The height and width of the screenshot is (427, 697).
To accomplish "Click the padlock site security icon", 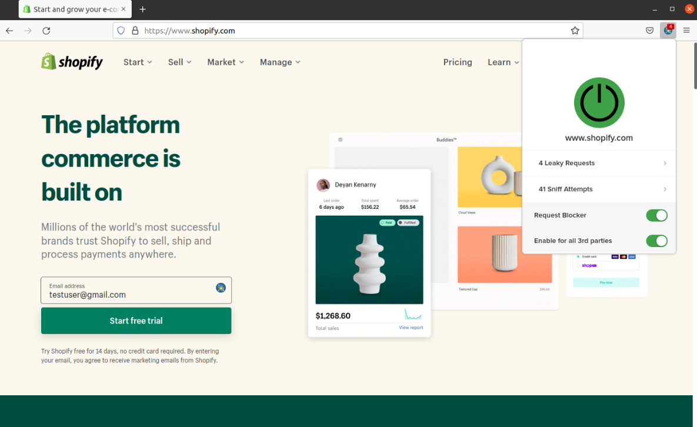I will click(x=135, y=31).
